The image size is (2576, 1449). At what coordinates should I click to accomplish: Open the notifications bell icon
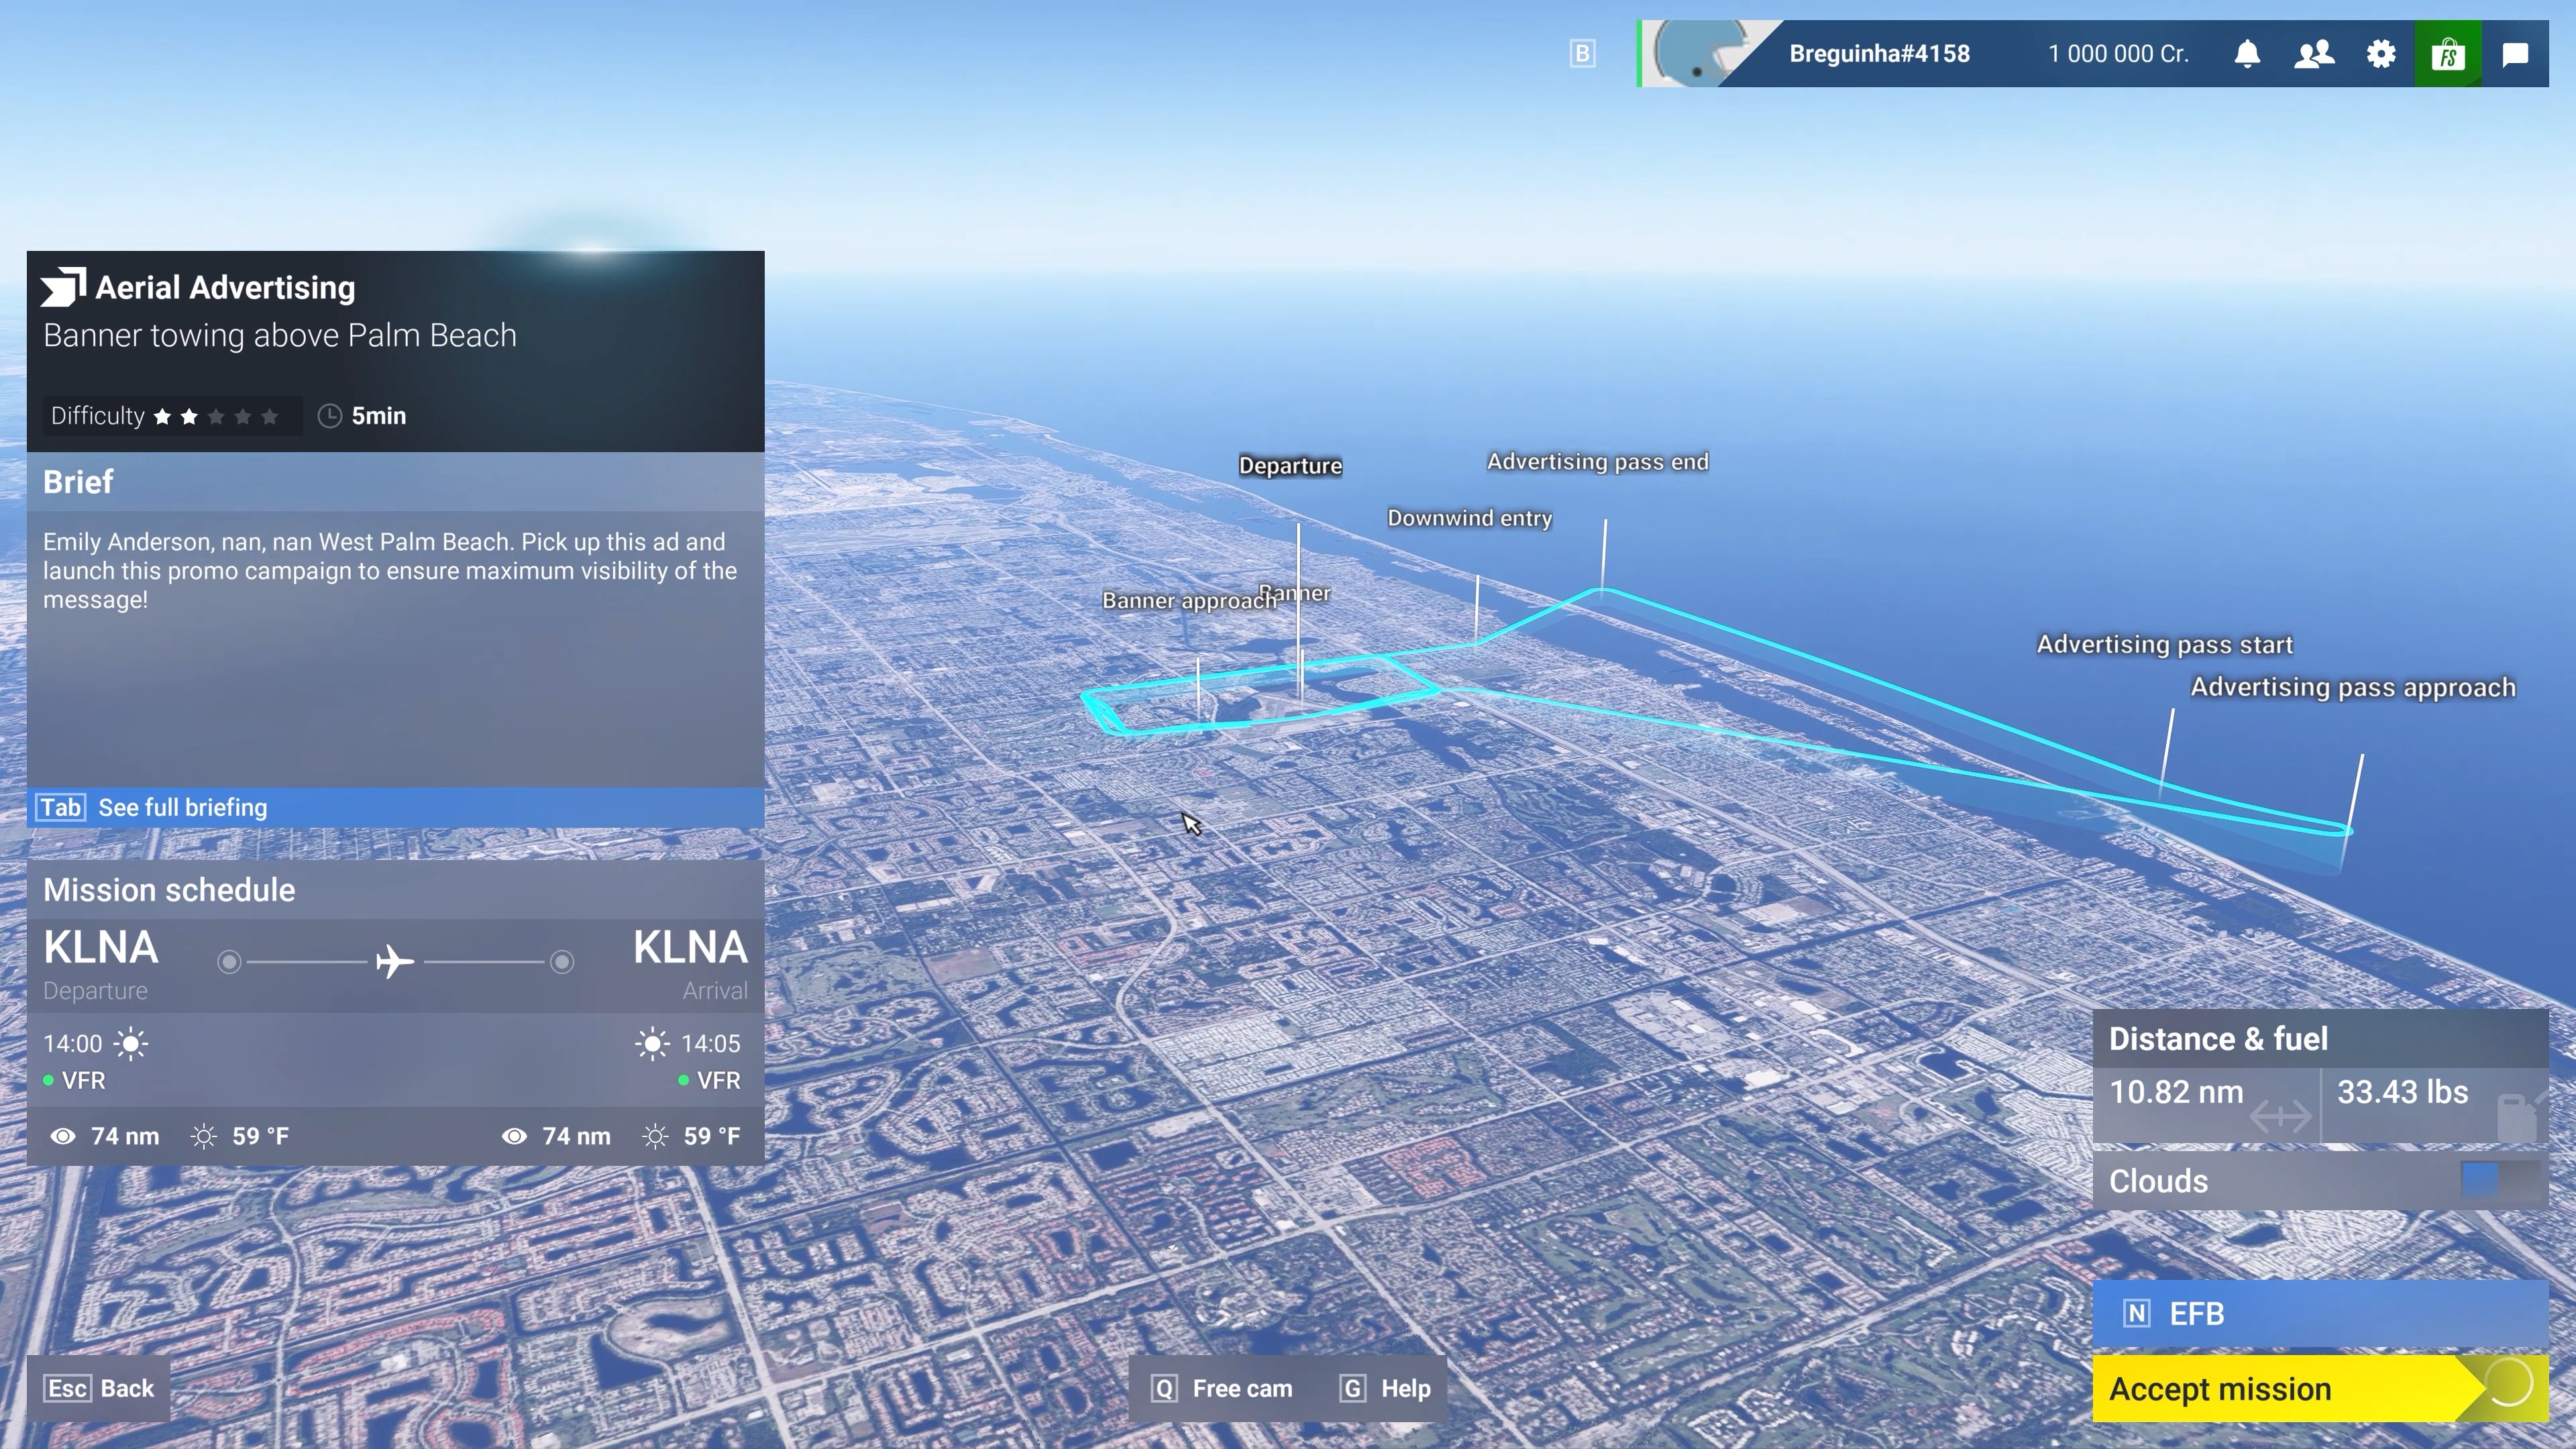(x=2247, y=53)
